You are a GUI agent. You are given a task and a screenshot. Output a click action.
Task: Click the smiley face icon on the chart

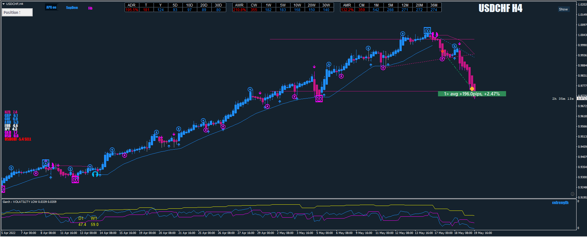click(573, 194)
